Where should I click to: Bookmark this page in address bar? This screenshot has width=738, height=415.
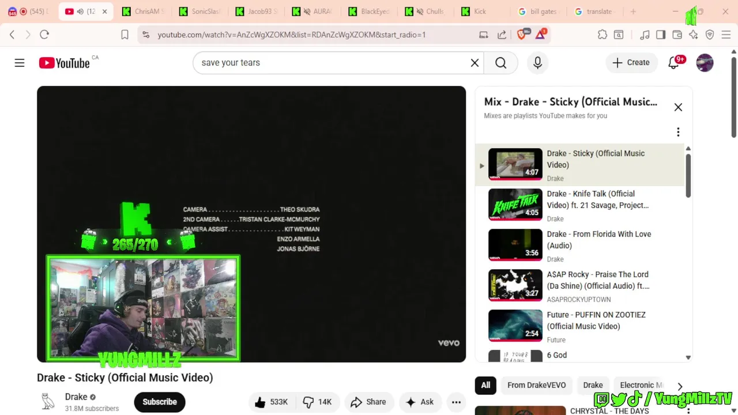[x=125, y=35]
